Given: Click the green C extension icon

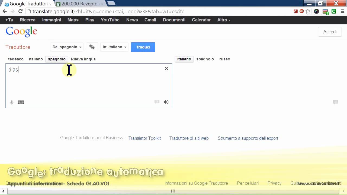Looking at the screenshot, I should [334, 11].
